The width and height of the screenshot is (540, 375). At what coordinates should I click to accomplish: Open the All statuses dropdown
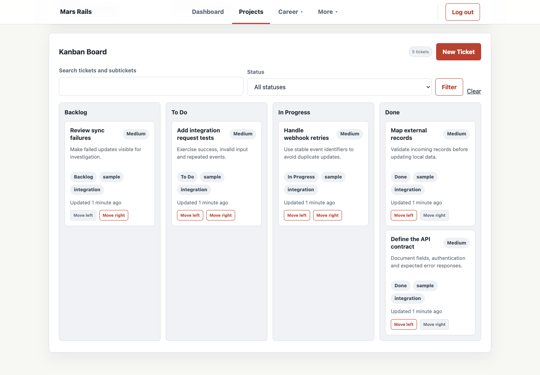(x=339, y=87)
